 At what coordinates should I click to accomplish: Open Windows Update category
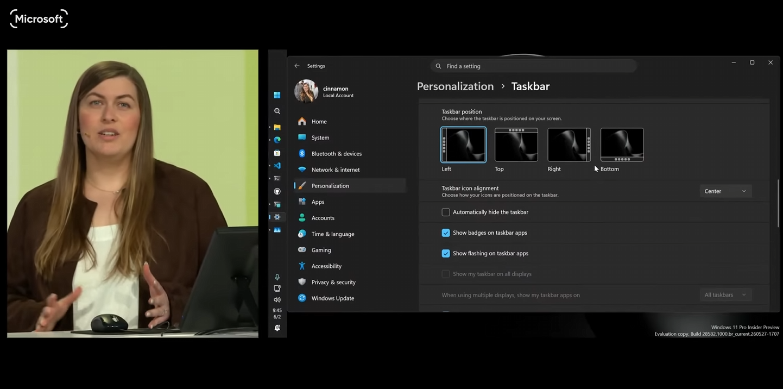(350, 298)
